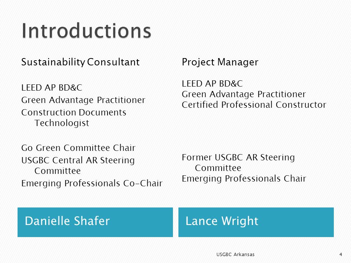The image size is (351, 263).
Task: Select the Danielle Shafer name banner
Action: (95, 222)
